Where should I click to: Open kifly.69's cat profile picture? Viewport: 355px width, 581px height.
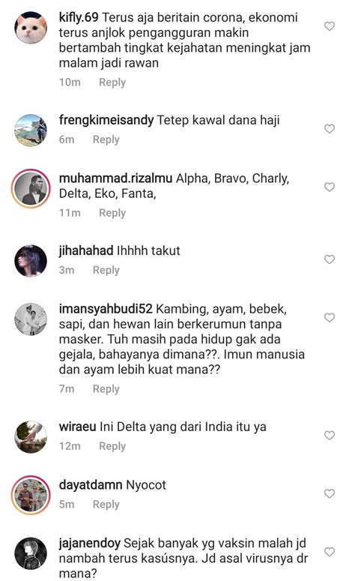point(31,28)
